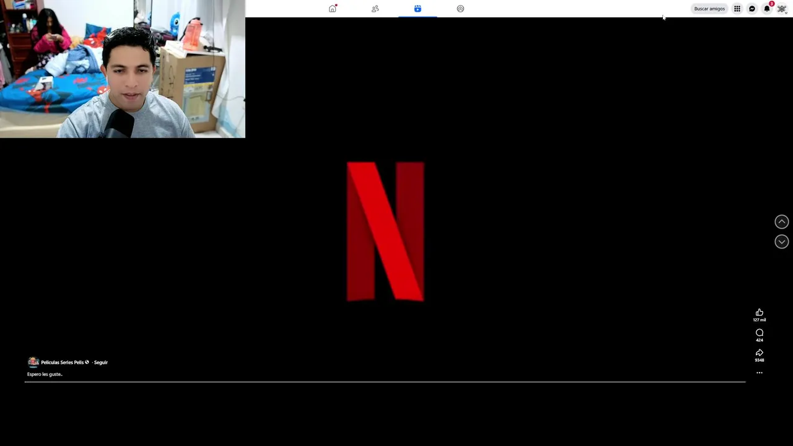Go to previous reel with up chevron

(782, 222)
